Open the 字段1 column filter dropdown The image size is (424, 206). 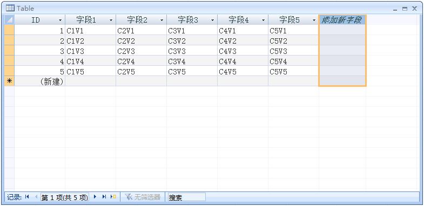pos(111,20)
